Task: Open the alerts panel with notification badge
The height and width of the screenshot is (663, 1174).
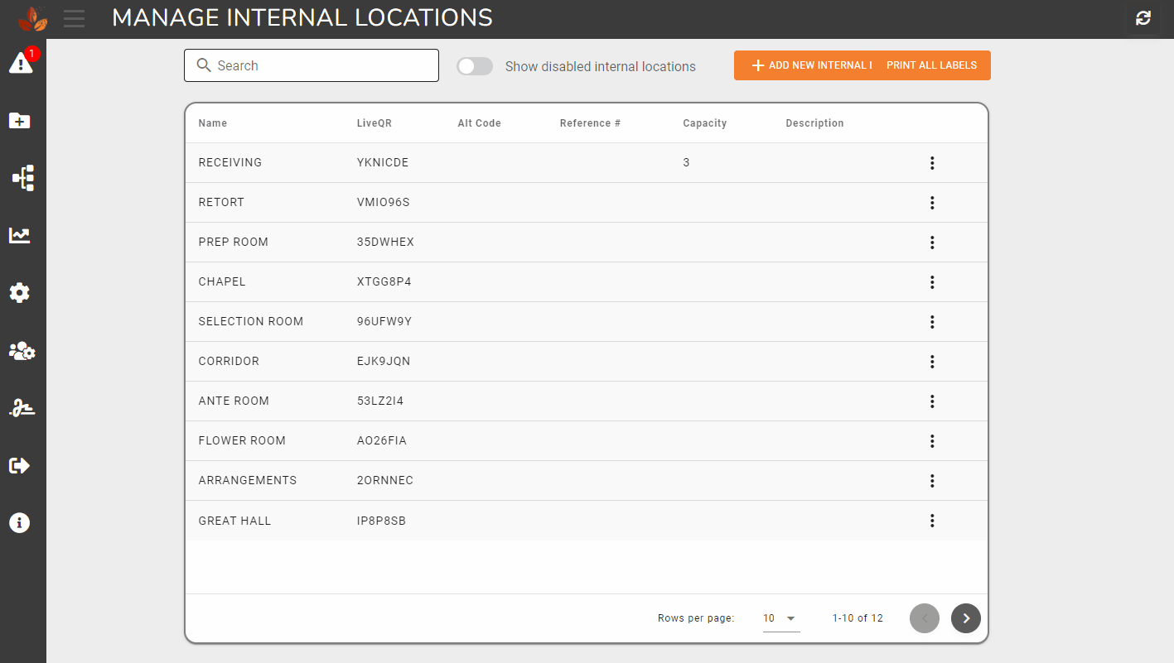Action: (x=19, y=62)
